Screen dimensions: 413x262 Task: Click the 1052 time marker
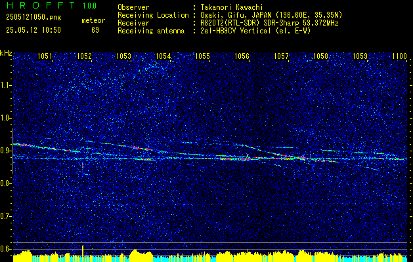pos(84,56)
